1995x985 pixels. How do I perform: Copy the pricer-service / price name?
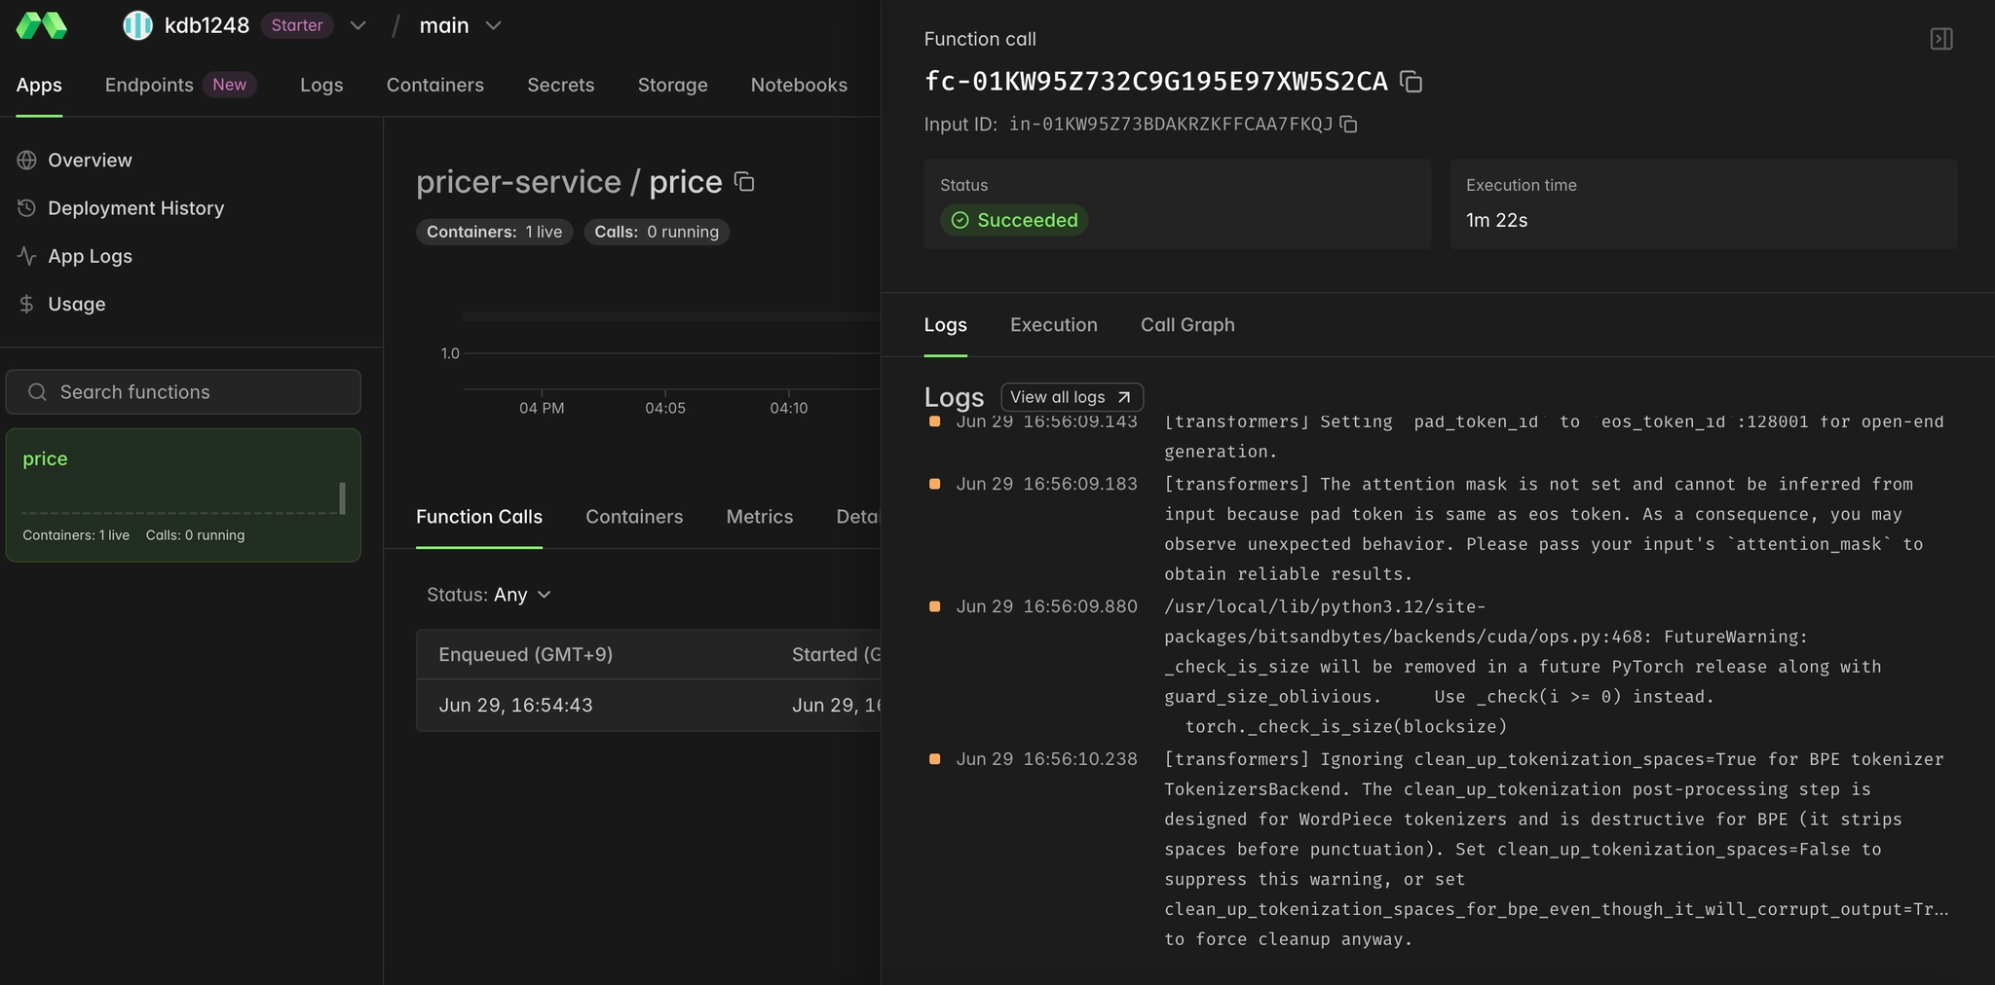744,182
